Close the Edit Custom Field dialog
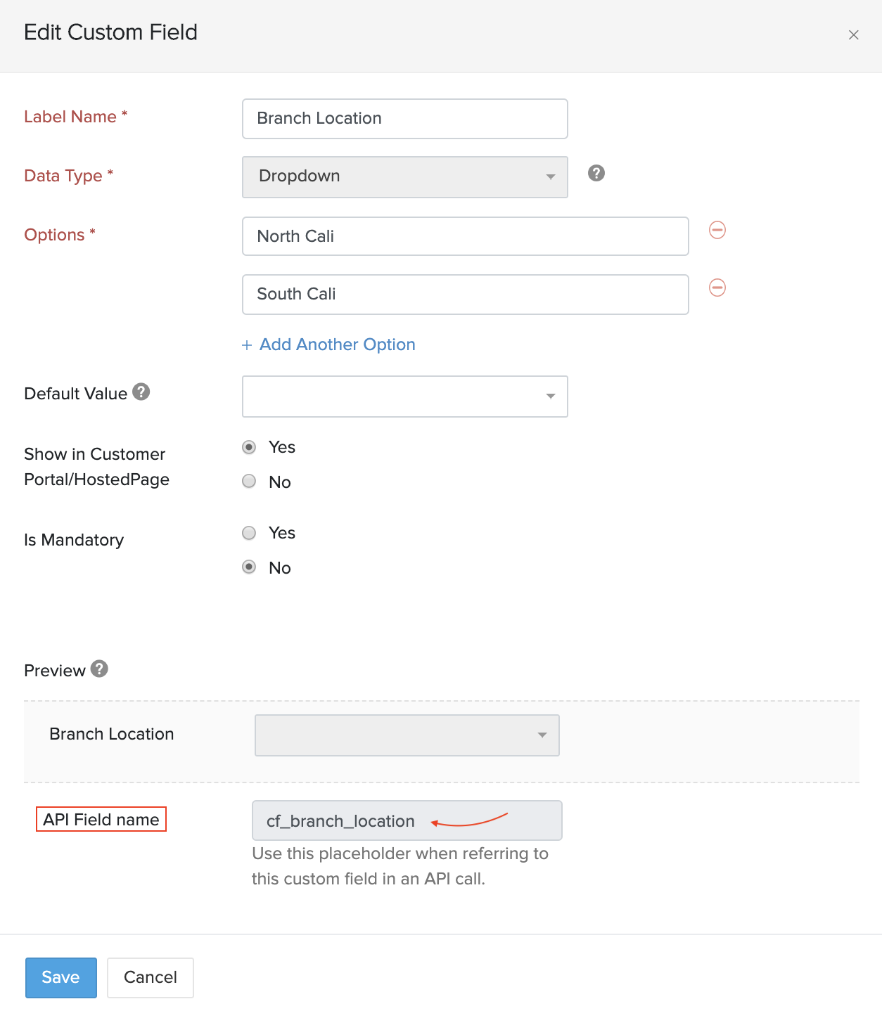 (853, 34)
